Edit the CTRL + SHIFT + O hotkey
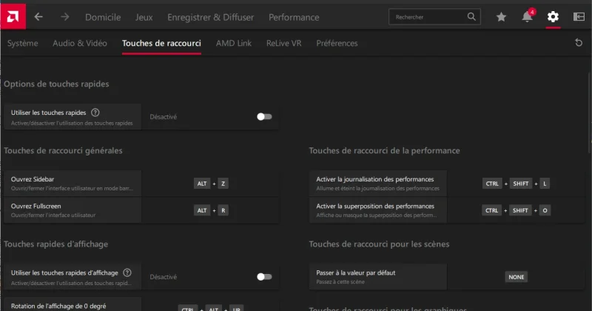This screenshot has width=592, height=311. (x=516, y=210)
